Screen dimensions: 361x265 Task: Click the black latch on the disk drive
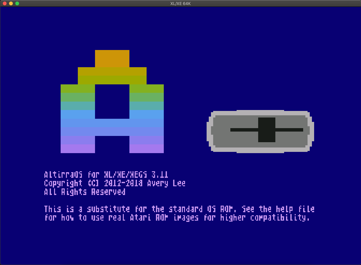coord(267,130)
